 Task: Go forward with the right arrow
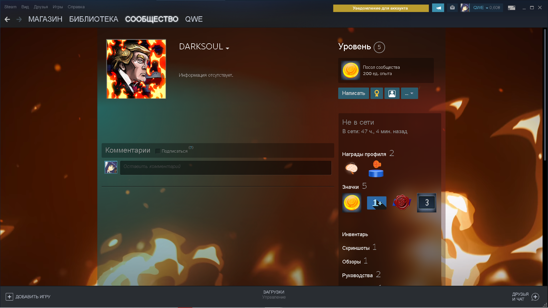pos(19,19)
